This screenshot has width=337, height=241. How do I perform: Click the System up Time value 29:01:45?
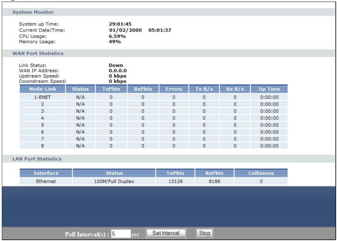click(x=120, y=24)
